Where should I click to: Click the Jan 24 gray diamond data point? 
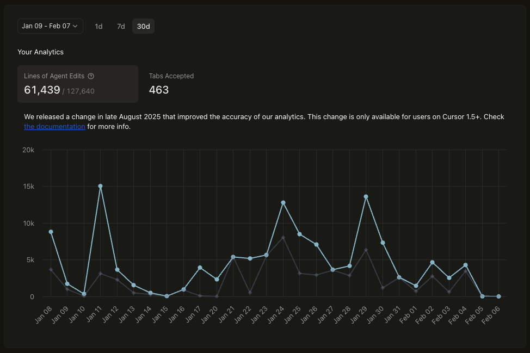[283, 238]
